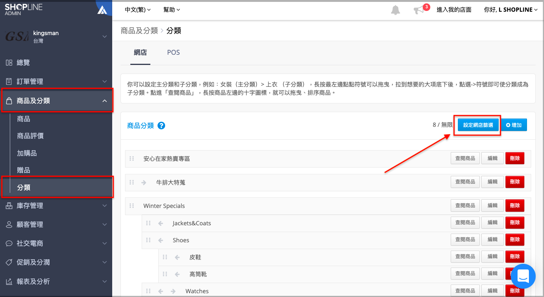Image resolution: width=544 pixels, height=297 pixels.
Task: Click 查閱商品 for 高筒靴
Action: pos(465,274)
